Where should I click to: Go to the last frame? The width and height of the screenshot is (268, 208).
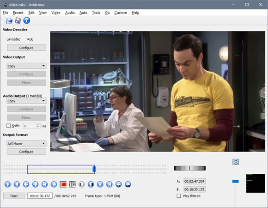point(110,184)
